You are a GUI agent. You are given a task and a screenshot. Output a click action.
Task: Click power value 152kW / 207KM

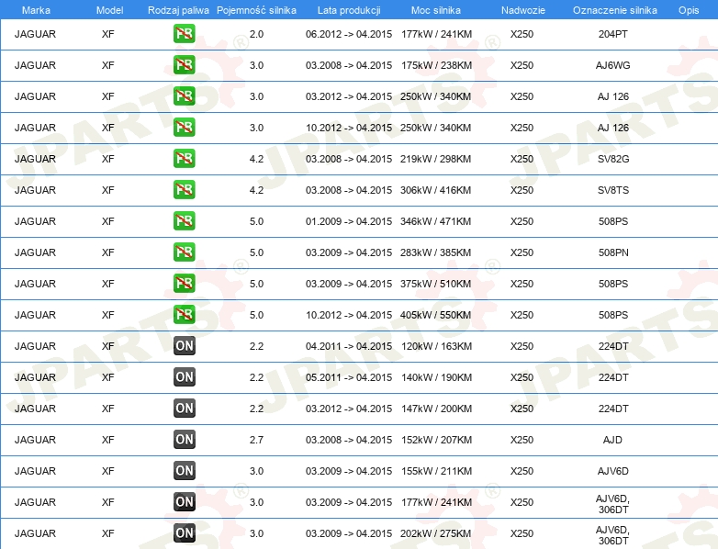click(x=436, y=440)
